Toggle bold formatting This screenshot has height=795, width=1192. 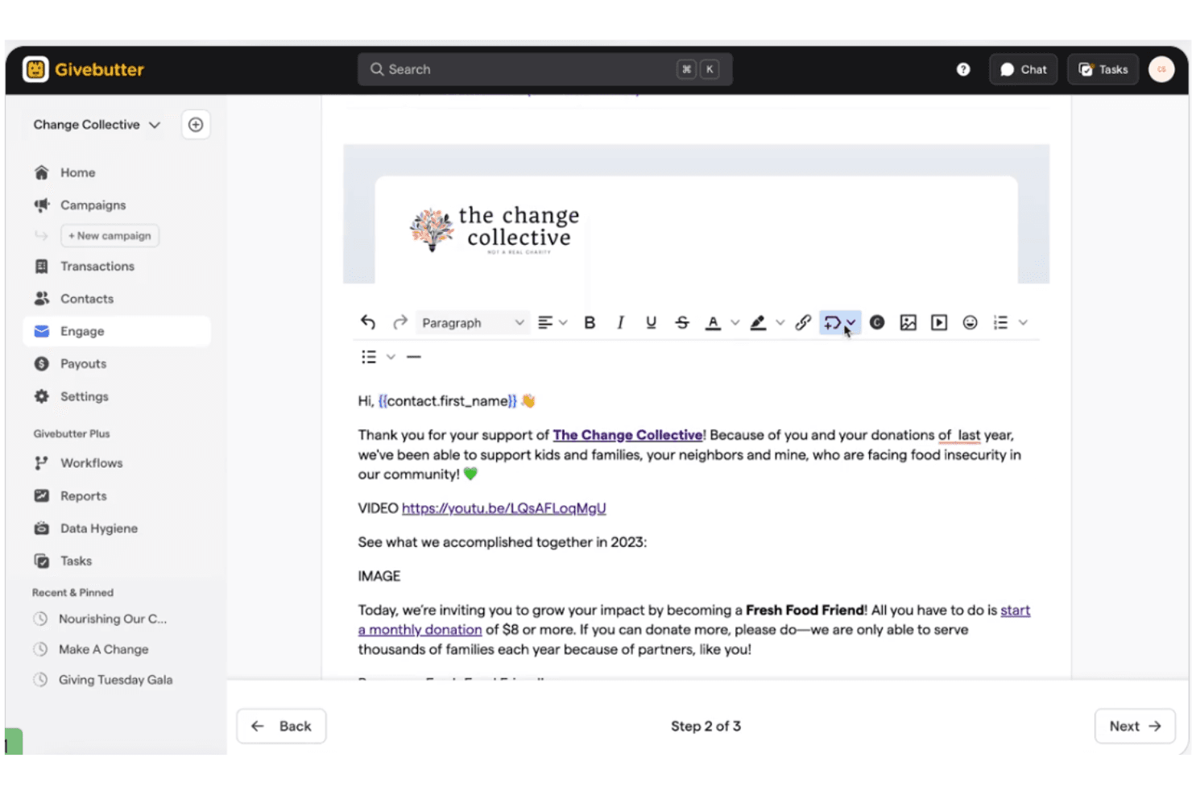pyautogui.click(x=590, y=323)
